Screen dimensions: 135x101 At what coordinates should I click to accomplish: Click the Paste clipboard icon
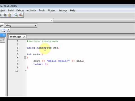click(10, 15)
